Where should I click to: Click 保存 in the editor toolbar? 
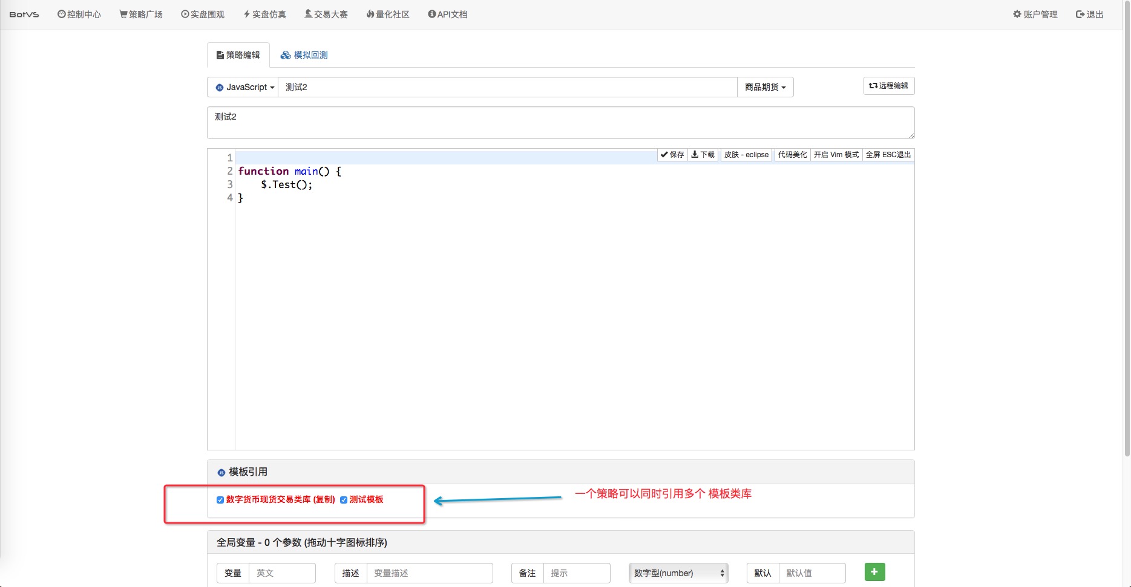(x=672, y=155)
